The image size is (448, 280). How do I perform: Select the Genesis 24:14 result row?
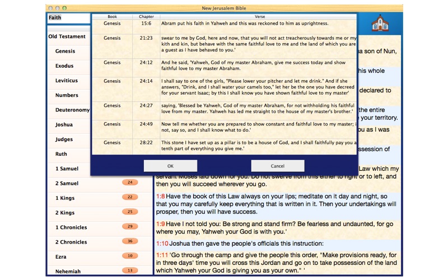coord(225,89)
